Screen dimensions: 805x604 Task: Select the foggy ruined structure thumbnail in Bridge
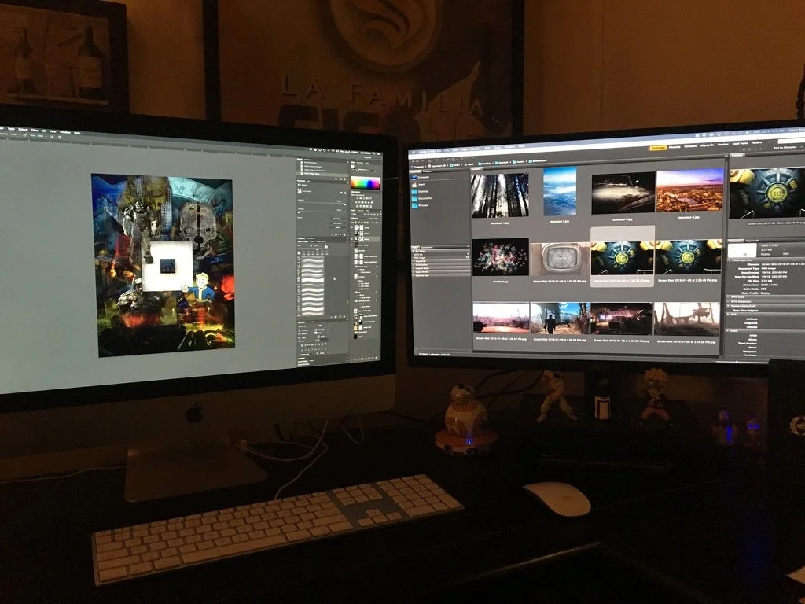(686, 319)
